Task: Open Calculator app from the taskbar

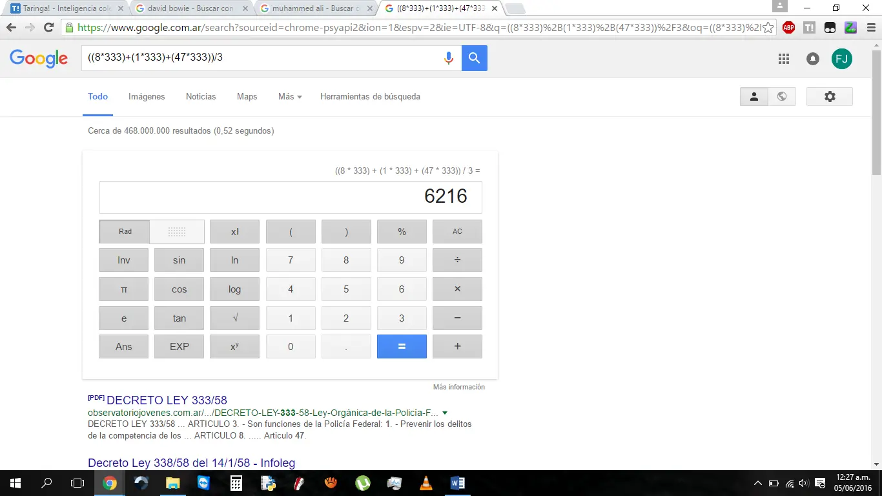Action: coord(236,483)
